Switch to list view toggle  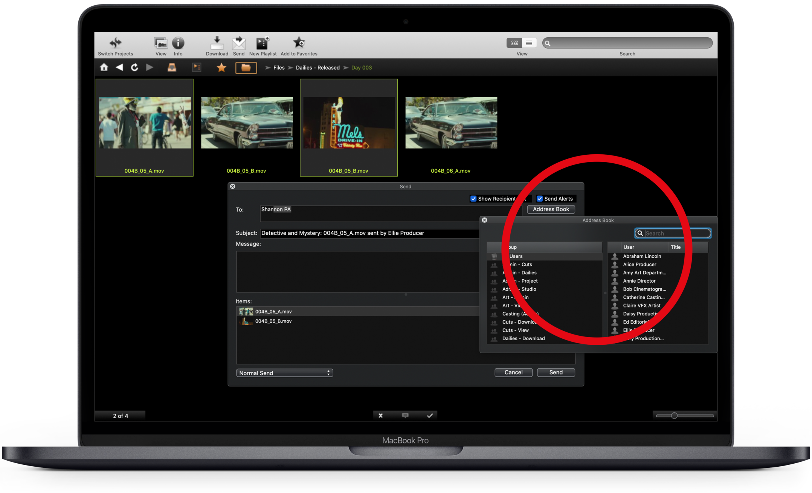coord(529,43)
